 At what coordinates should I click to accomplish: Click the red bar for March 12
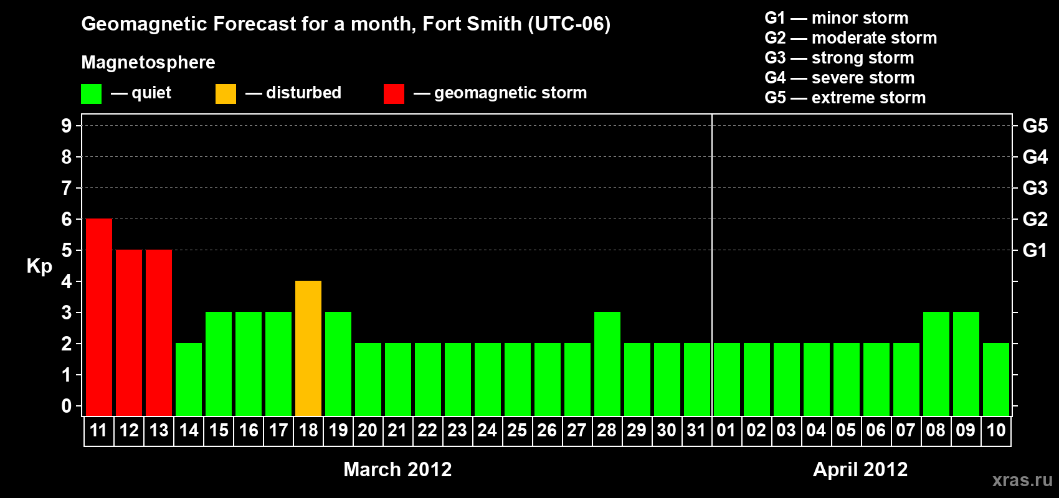coord(129,332)
